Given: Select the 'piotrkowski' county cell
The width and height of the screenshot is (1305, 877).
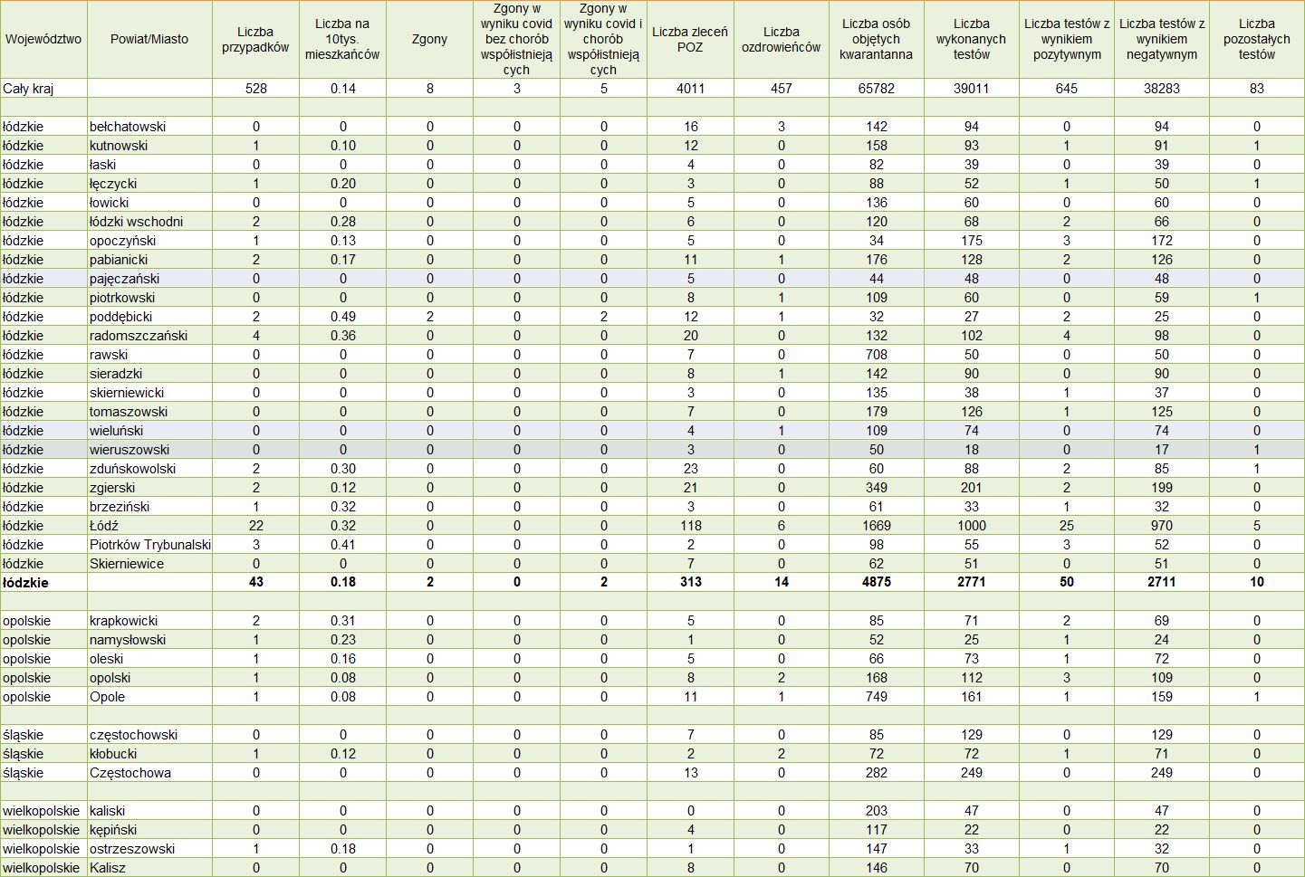Looking at the screenshot, I should [x=149, y=298].
